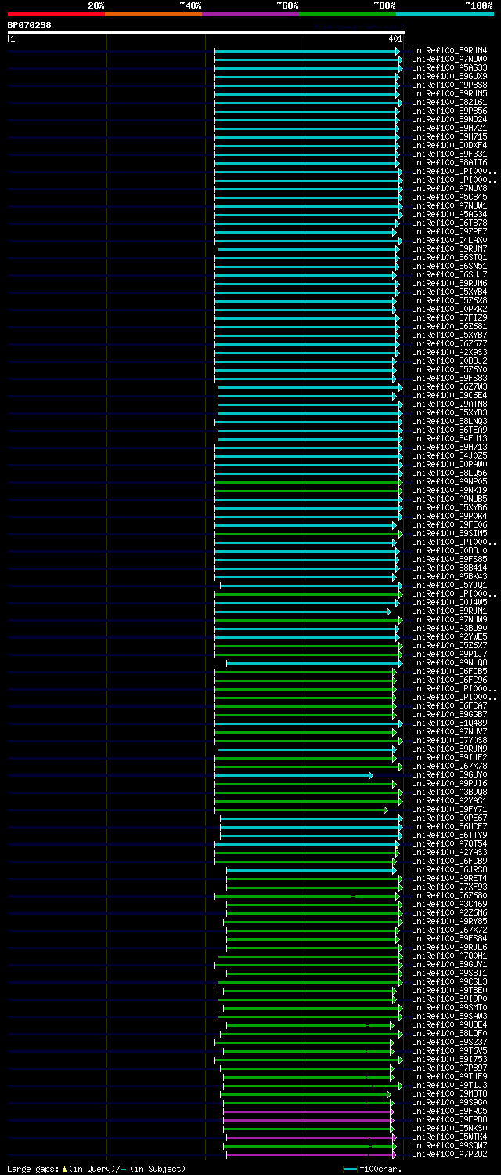Select label UniRef100_A9NP05
The height and width of the screenshot is (1175, 501).
pyautogui.click(x=450, y=482)
